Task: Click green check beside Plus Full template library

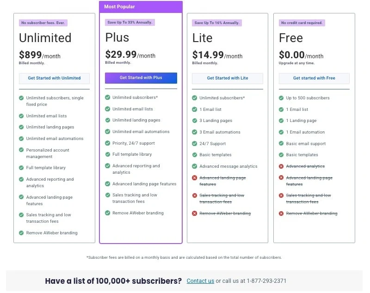Action: pos(108,154)
